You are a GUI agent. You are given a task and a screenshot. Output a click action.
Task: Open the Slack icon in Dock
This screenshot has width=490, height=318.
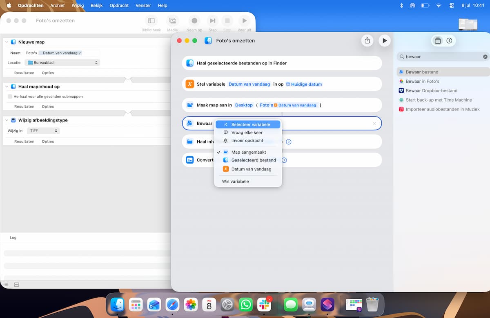tap(264, 305)
